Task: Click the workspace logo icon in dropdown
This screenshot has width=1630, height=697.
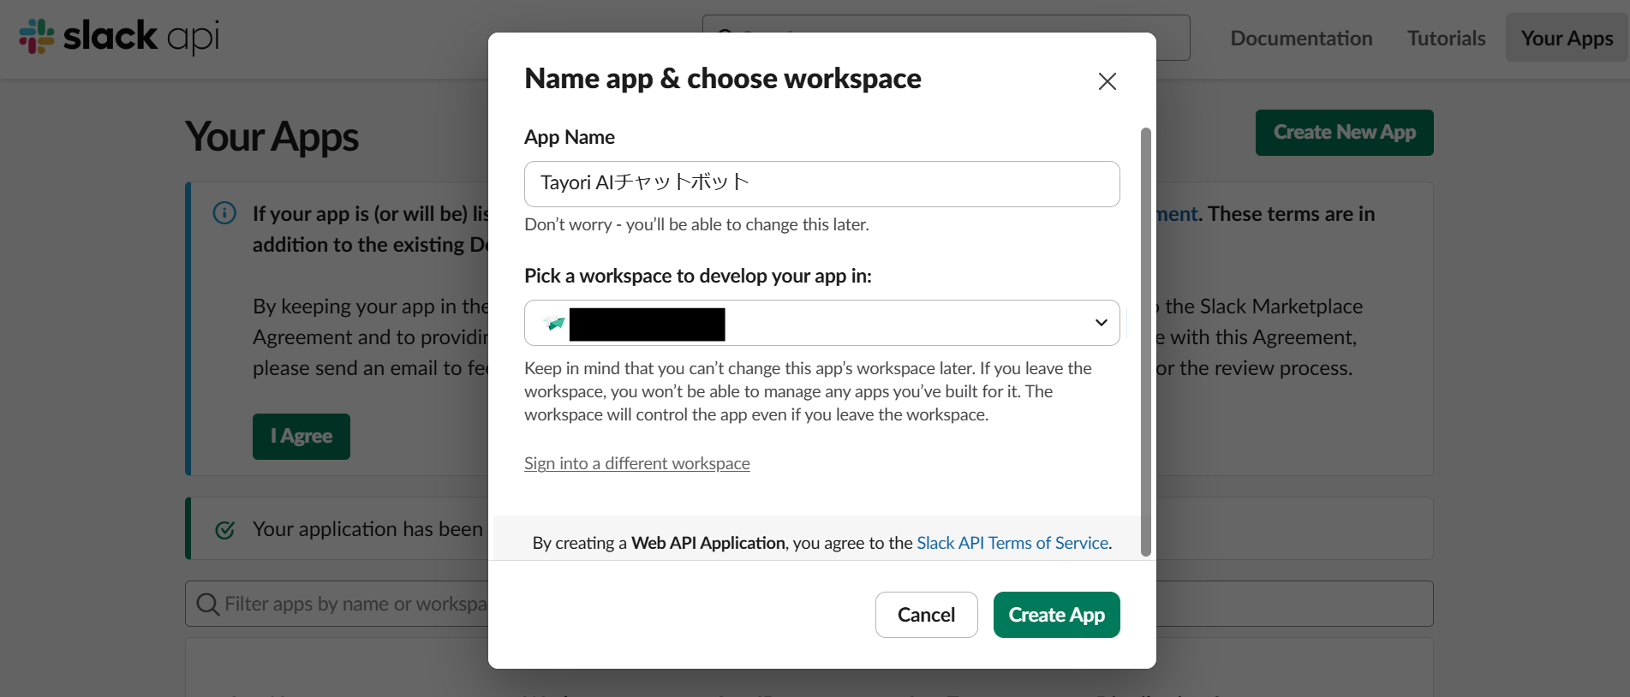Action: pyautogui.click(x=555, y=324)
